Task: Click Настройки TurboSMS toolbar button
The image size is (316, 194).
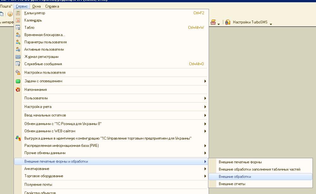Action: 250,22
